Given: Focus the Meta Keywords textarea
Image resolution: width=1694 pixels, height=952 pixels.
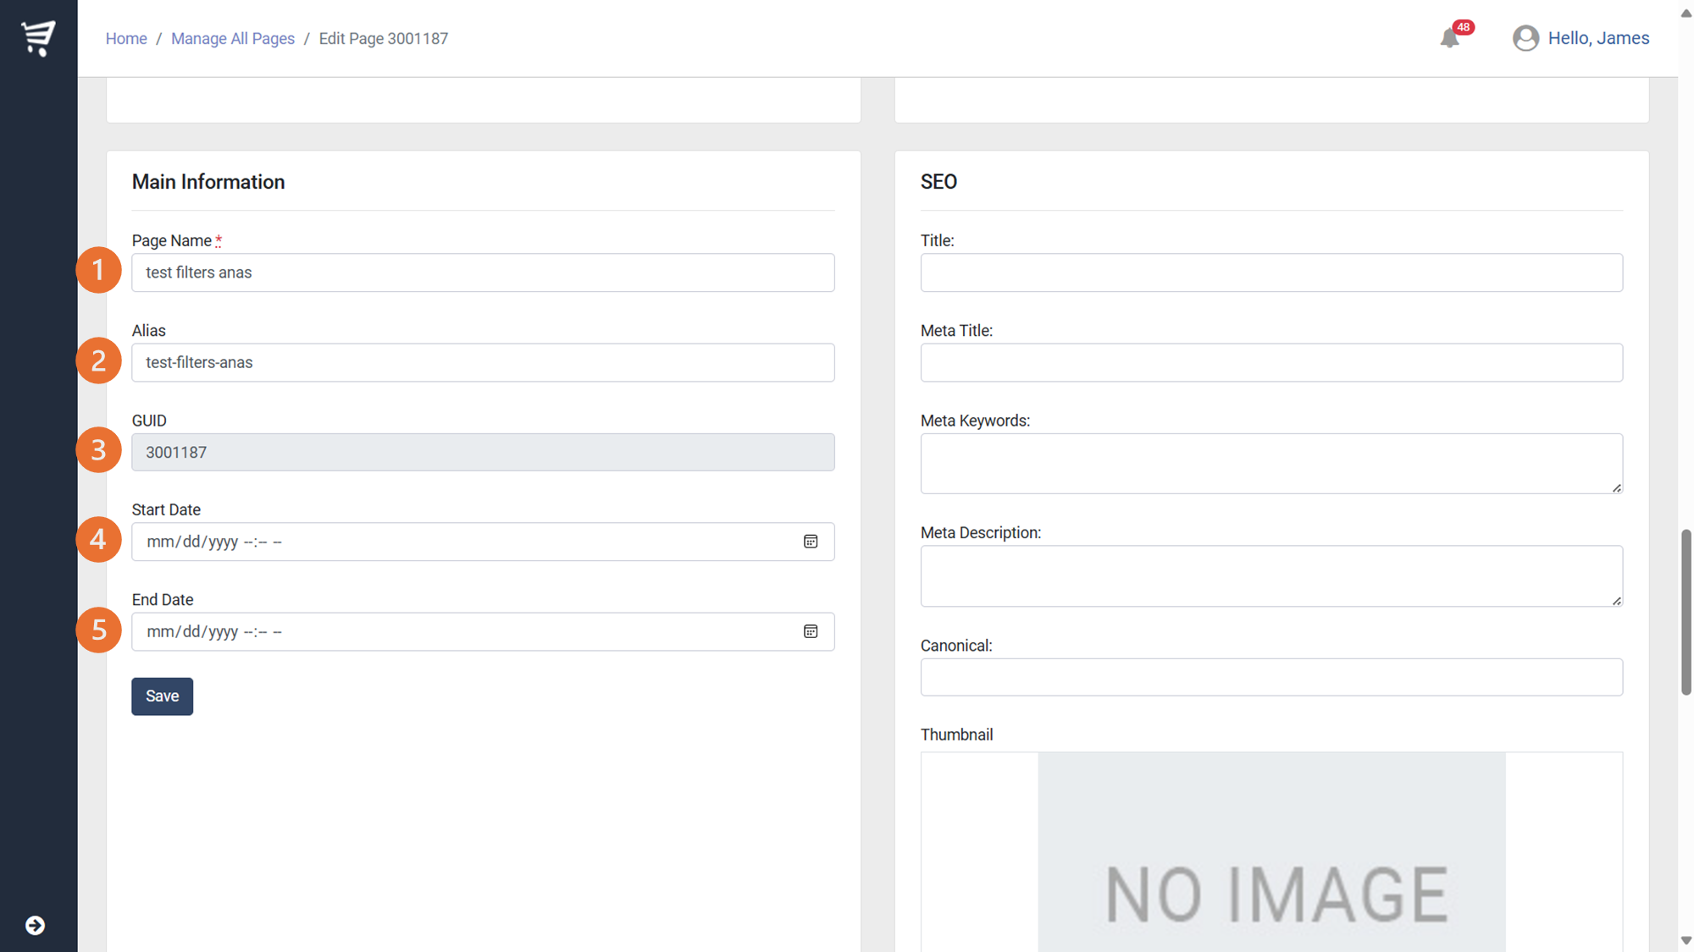Looking at the screenshot, I should pos(1270,463).
